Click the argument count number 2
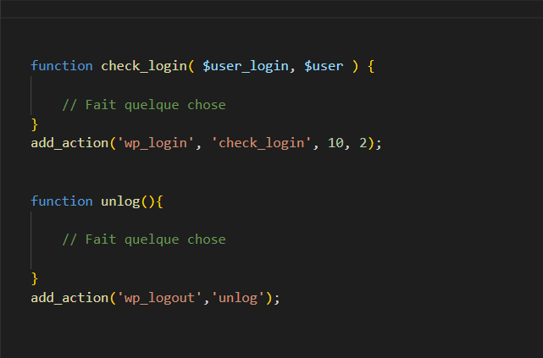 click(363, 143)
